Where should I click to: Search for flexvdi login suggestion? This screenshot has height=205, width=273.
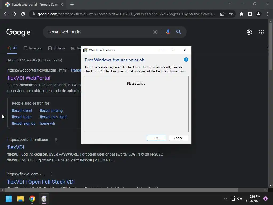pyautogui.click(x=22, y=117)
